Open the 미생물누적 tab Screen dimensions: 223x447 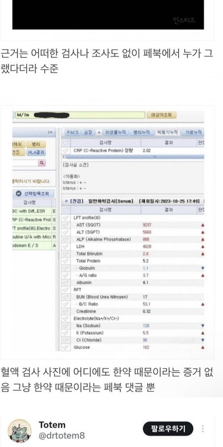coord(116,132)
